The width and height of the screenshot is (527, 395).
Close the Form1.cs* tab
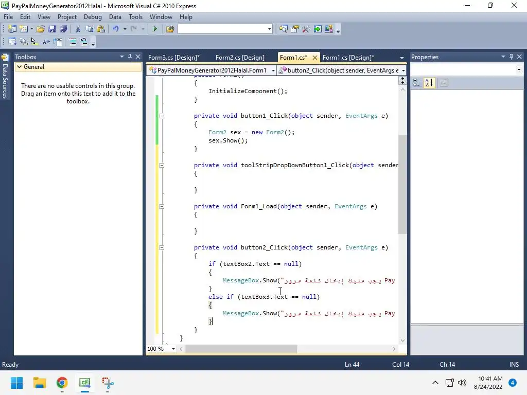315,58
